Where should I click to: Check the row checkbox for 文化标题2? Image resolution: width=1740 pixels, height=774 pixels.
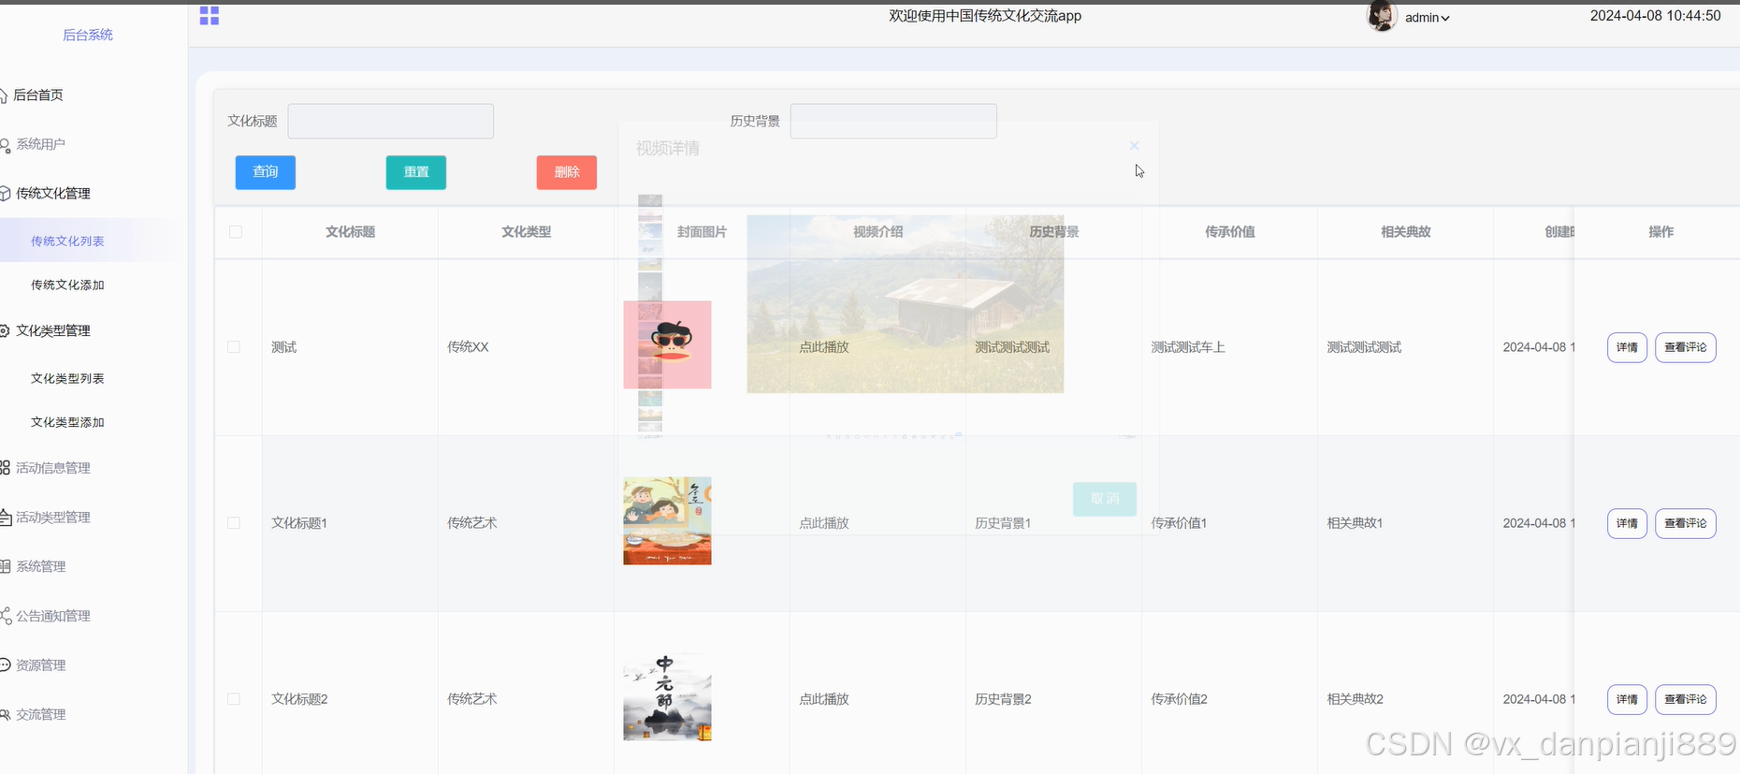click(234, 699)
